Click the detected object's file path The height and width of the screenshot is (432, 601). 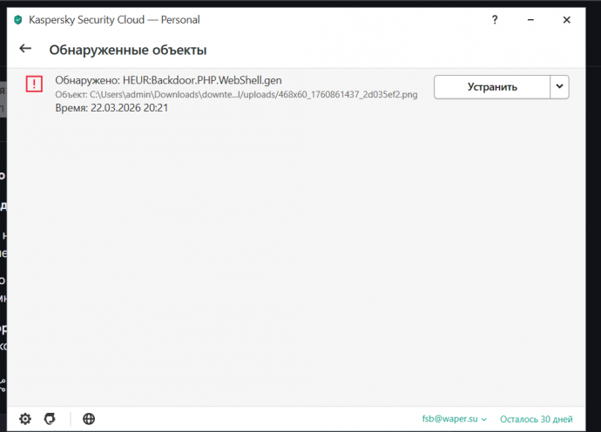pyautogui.click(x=236, y=94)
